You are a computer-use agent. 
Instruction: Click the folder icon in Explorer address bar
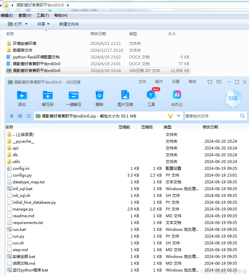pos(6,5)
